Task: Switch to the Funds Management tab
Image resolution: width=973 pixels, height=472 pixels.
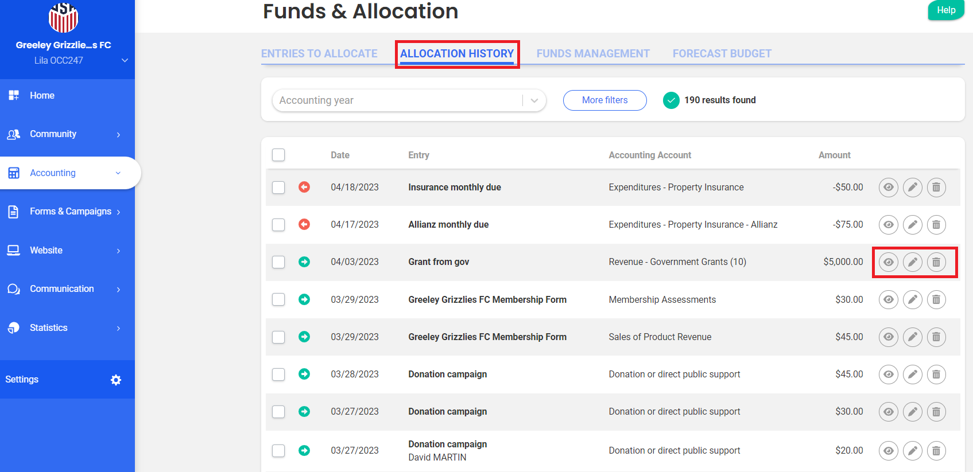Action: (593, 53)
